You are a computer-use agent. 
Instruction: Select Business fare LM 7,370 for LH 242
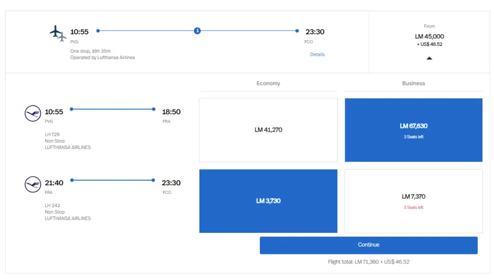tap(413, 201)
